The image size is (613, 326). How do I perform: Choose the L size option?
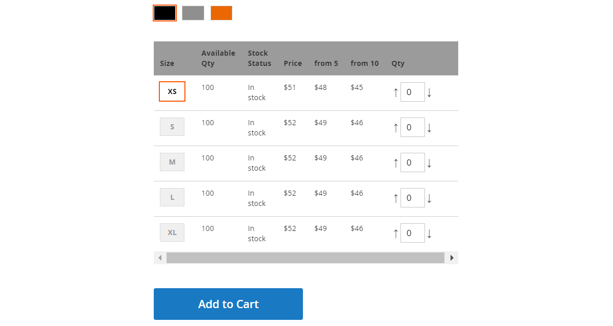(x=172, y=197)
